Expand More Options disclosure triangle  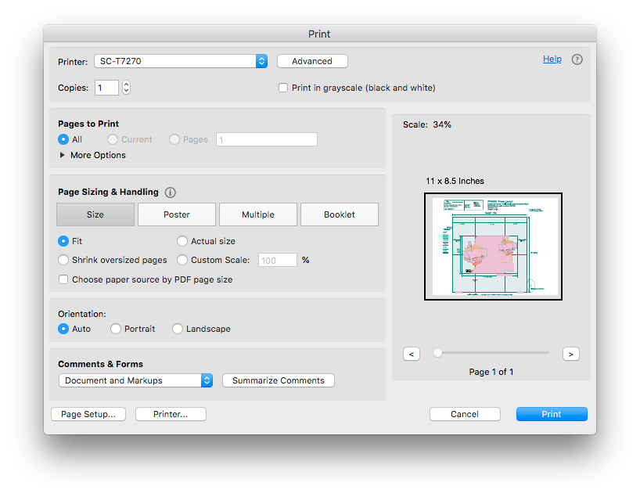[62, 155]
